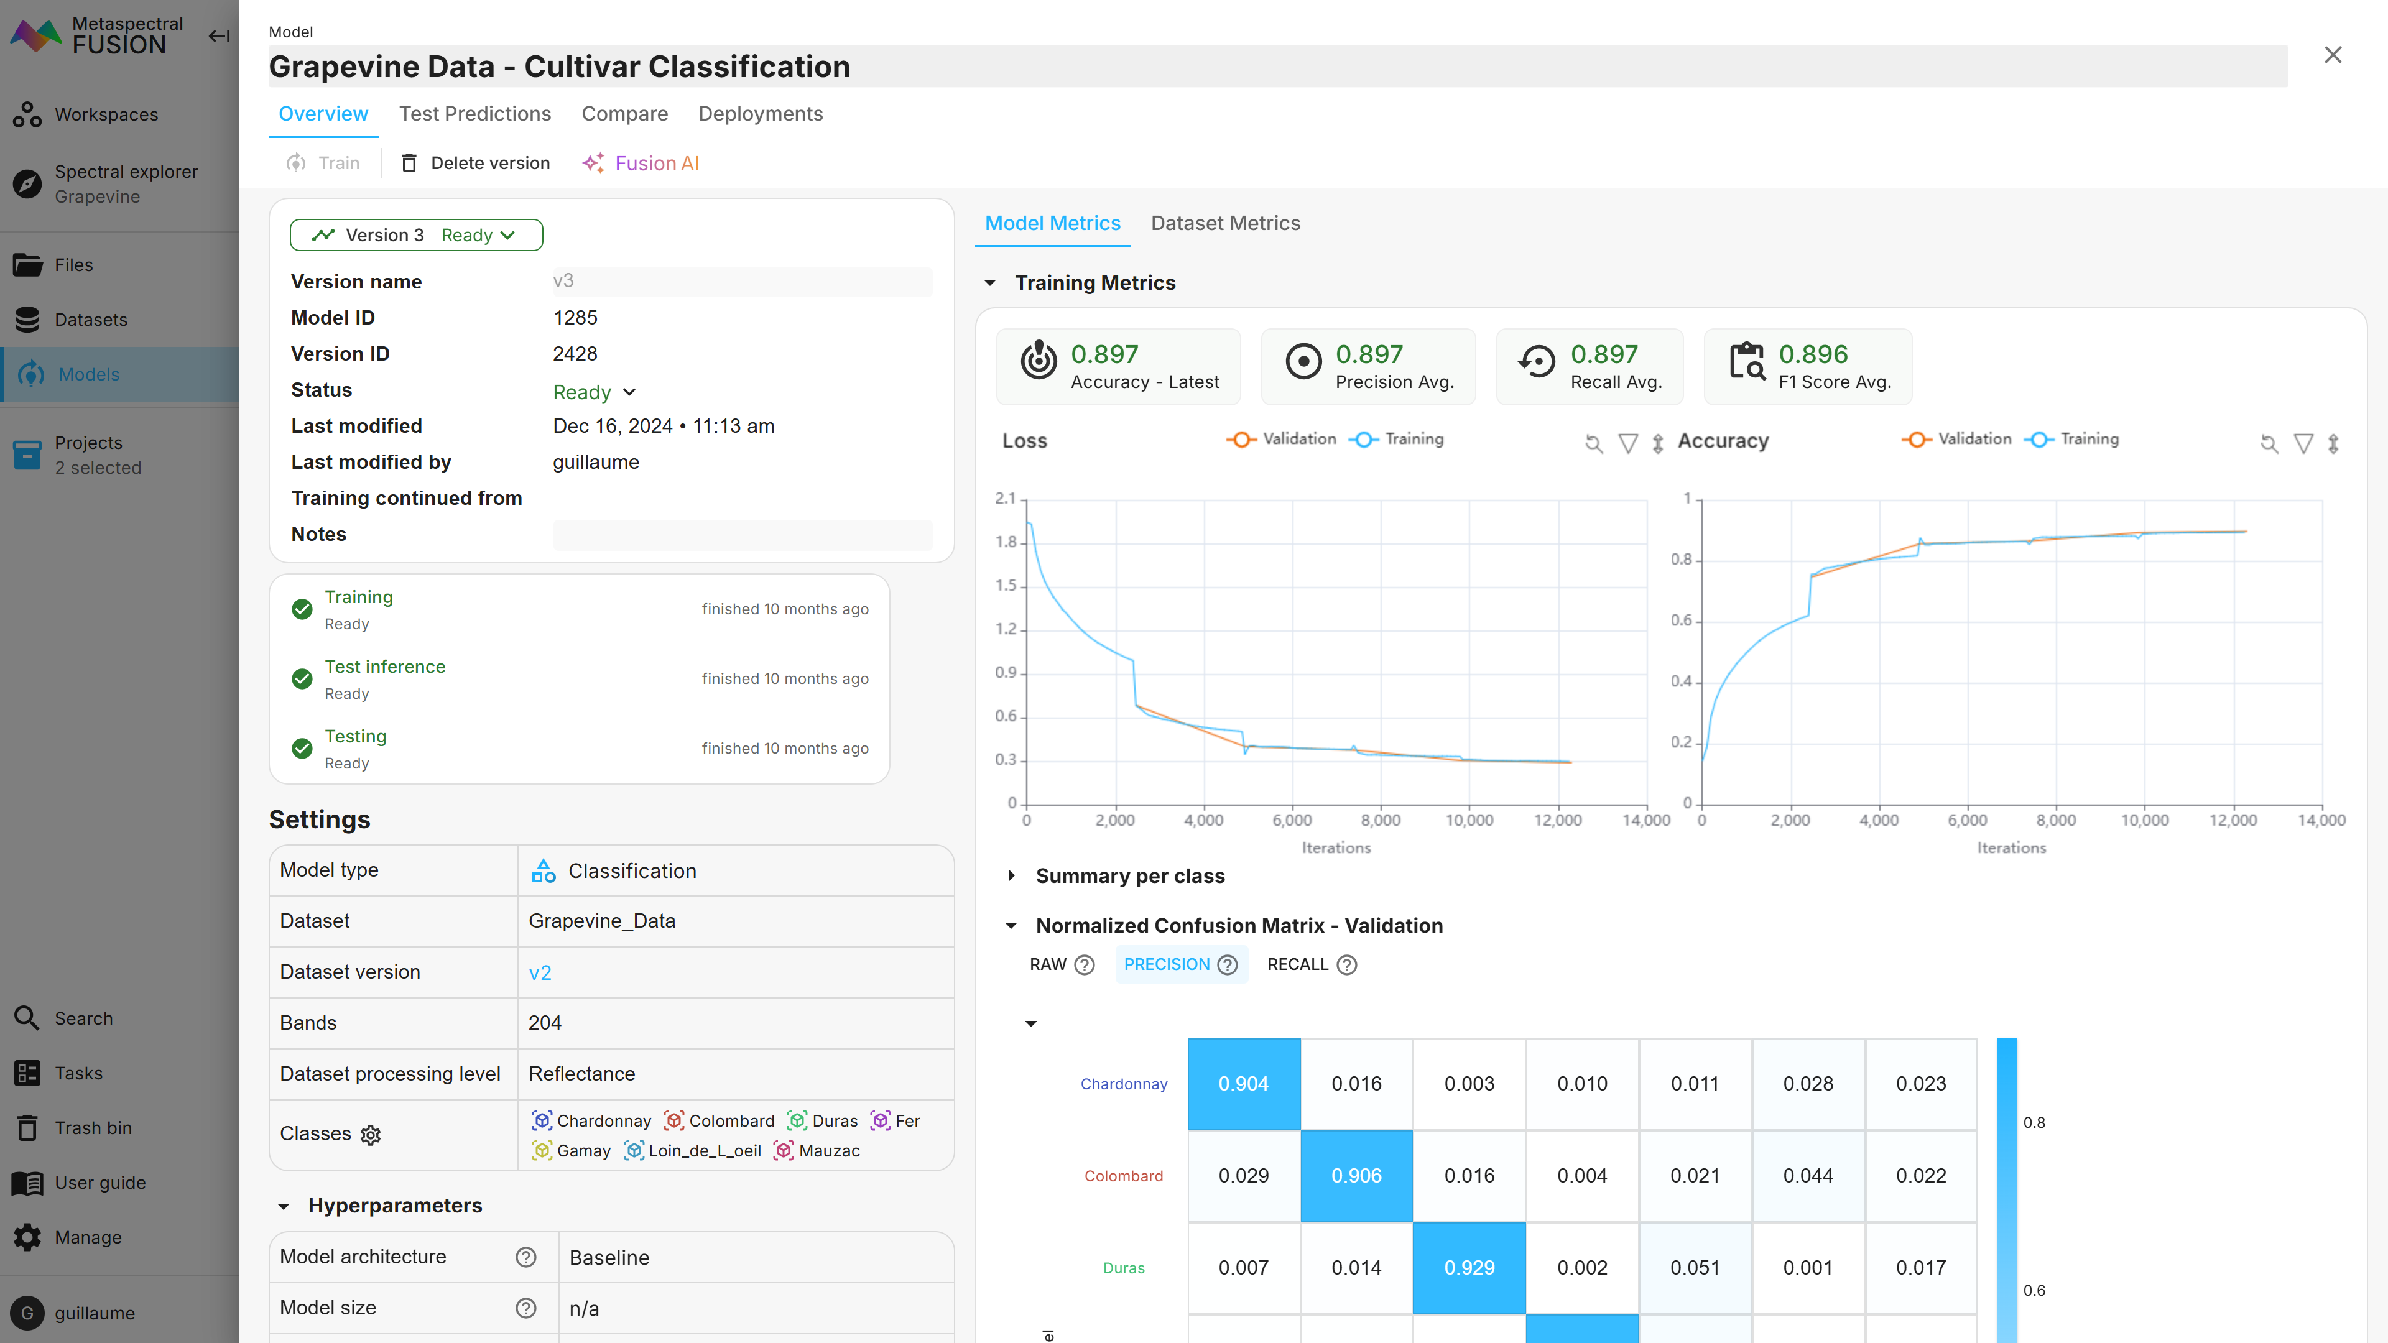Image resolution: width=2388 pixels, height=1343 pixels.
Task: Open dataset version v2 link
Action: click(540, 972)
